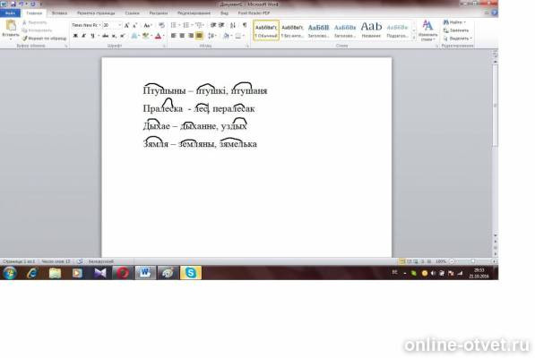Image resolution: width=535 pixels, height=358 pixels.
Task: Click the bullet list icon
Action: (174, 25)
